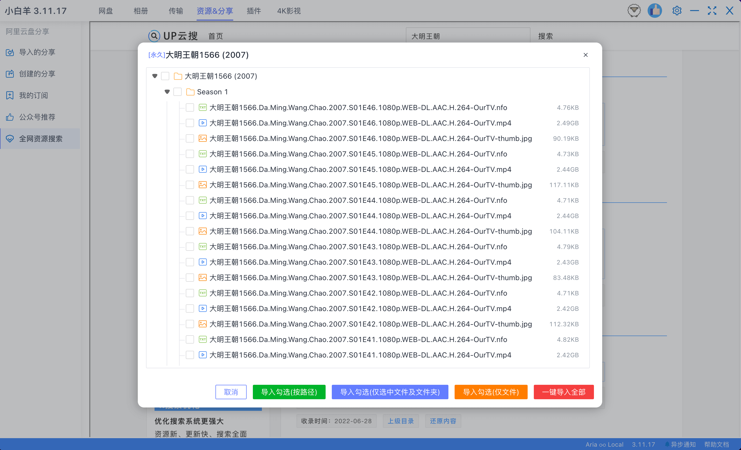This screenshot has height=450, width=741.
Task: Click the video icon of S01E41 .mp4 file
Action: point(203,355)
